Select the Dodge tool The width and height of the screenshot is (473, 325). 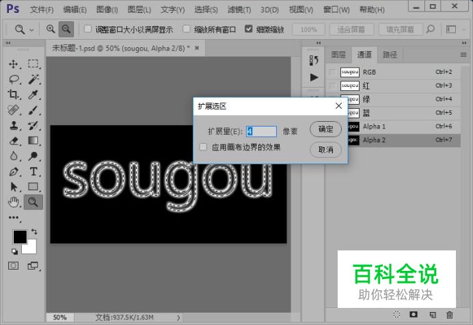[33, 156]
